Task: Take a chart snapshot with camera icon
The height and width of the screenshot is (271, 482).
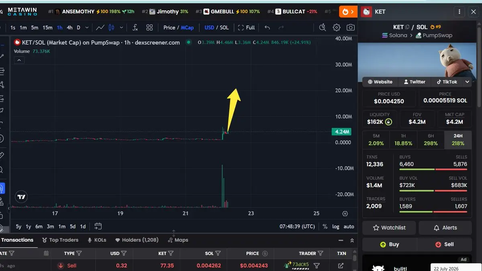Action: coord(351,28)
